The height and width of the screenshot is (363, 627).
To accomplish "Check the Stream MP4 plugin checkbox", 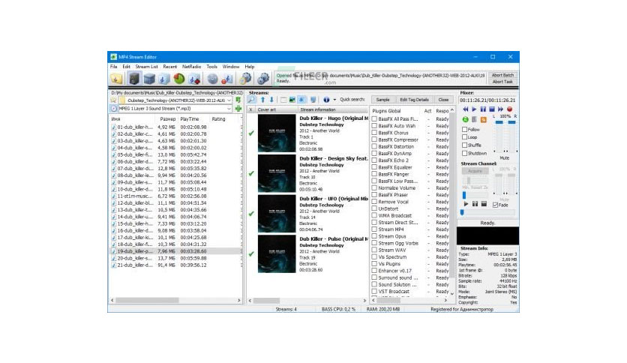I will click(x=375, y=229).
